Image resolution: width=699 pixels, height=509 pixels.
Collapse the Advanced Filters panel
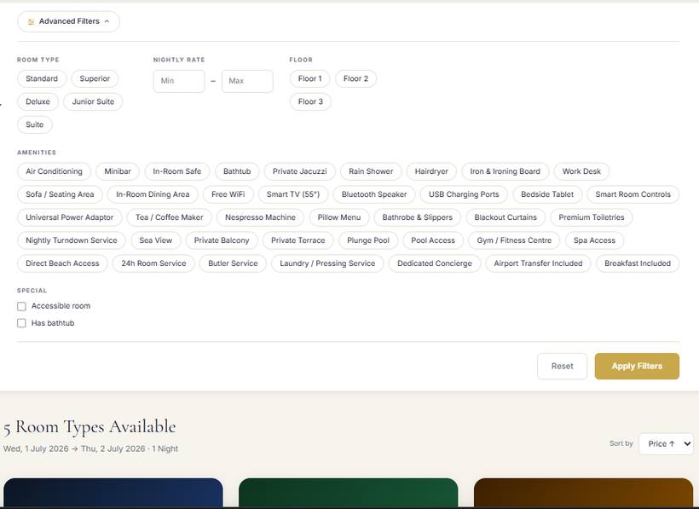pos(68,21)
